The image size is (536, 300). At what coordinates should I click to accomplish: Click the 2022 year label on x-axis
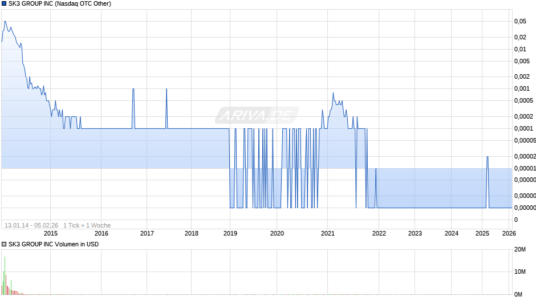click(x=379, y=233)
